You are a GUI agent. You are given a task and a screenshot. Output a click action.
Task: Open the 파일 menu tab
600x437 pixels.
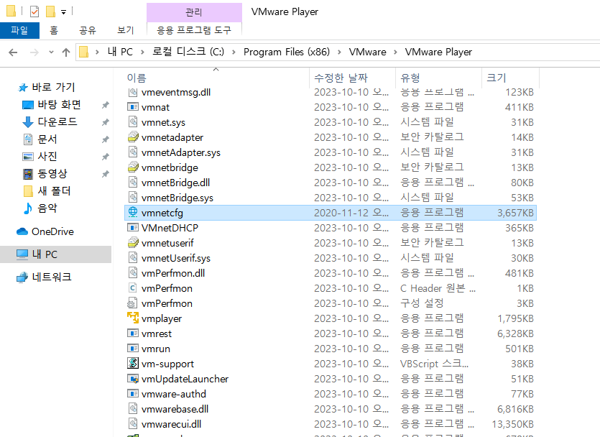[19, 30]
